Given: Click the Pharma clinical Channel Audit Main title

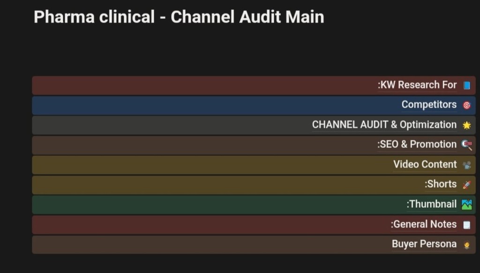Looking at the screenshot, I should click(x=179, y=17).
